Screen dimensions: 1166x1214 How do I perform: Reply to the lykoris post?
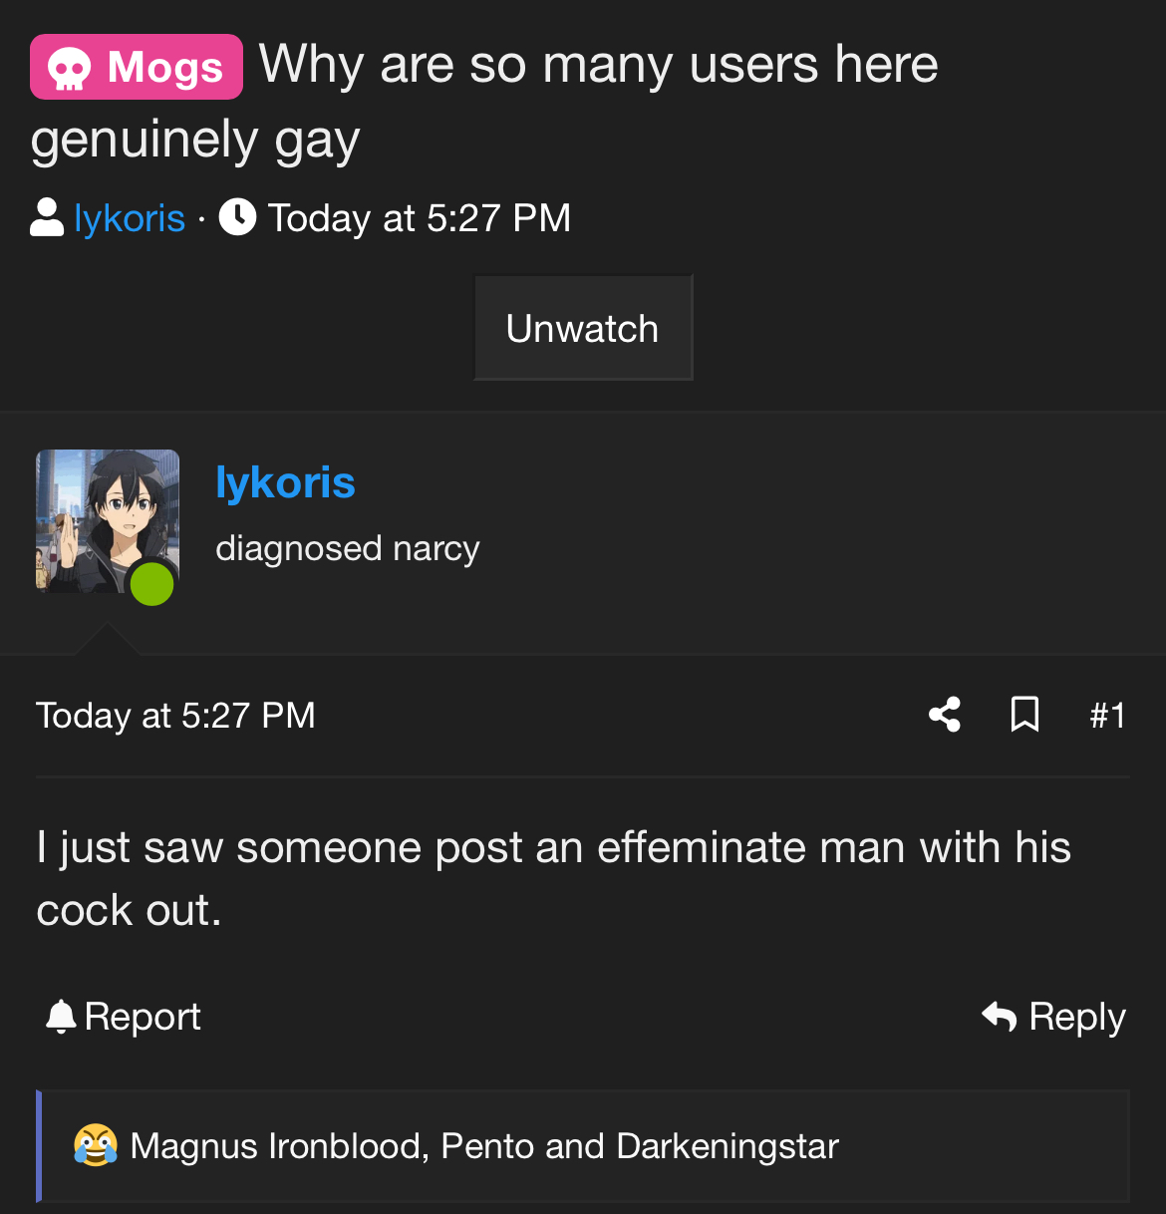tap(1053, 1017)
